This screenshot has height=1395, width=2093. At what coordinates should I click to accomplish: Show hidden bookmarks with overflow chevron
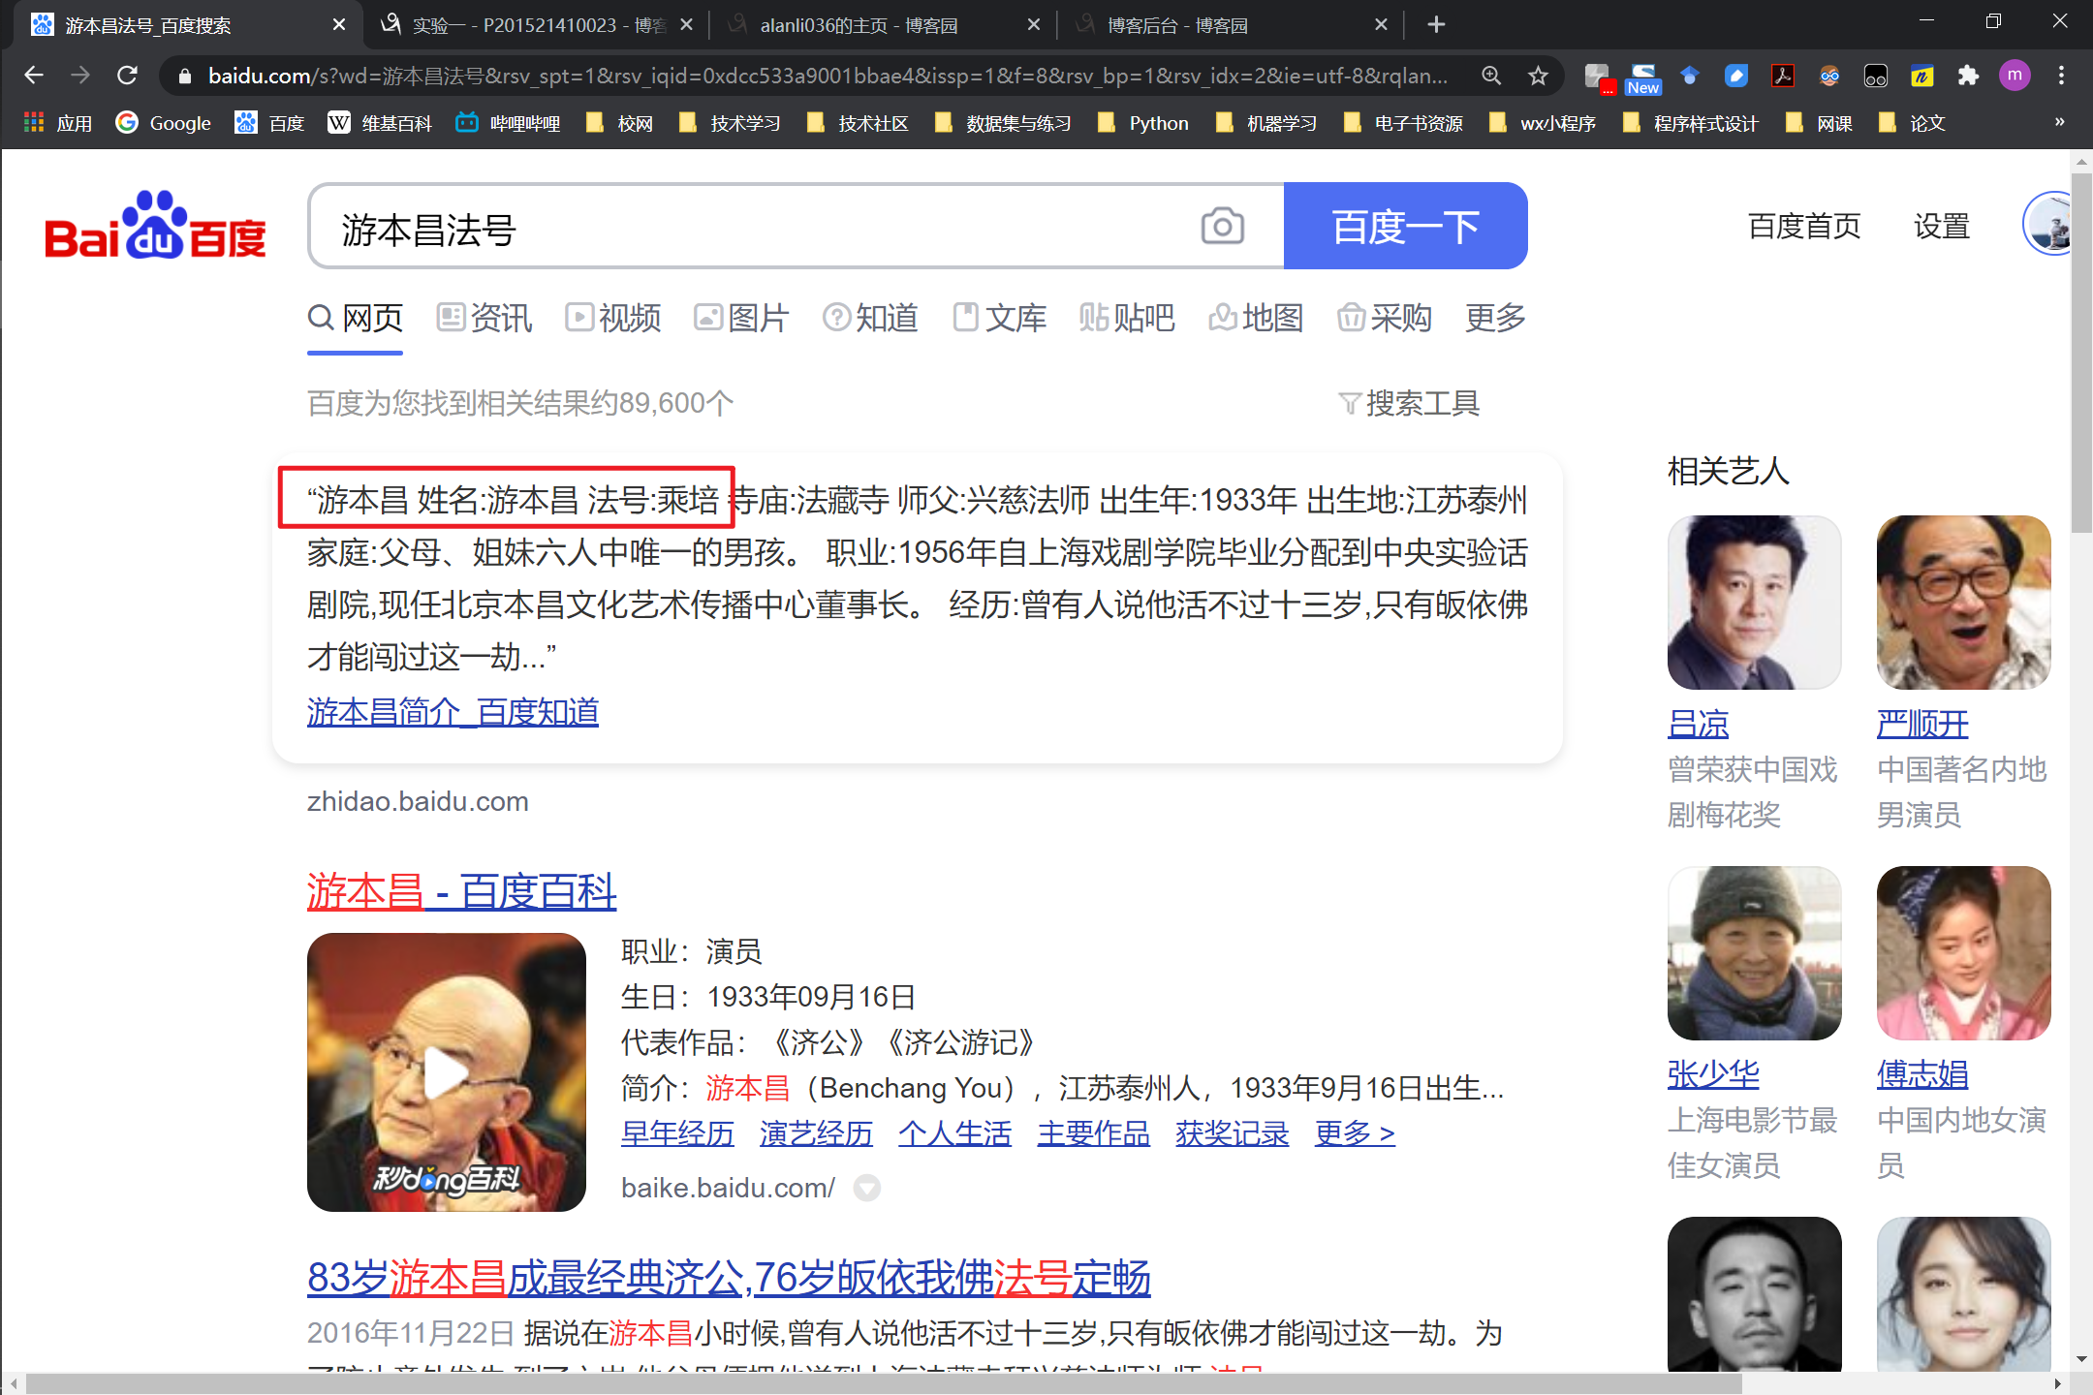2059,122
